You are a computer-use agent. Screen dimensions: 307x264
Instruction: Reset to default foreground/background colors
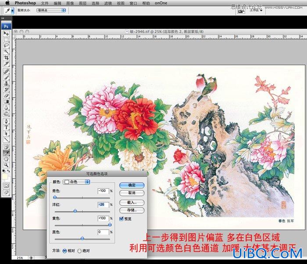click(4, 171)
